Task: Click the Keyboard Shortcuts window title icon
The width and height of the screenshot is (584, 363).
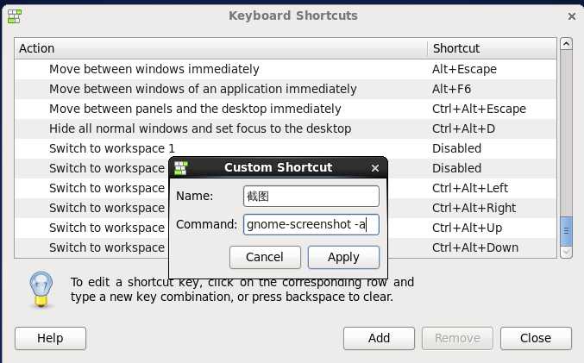Action: (15, 16)
